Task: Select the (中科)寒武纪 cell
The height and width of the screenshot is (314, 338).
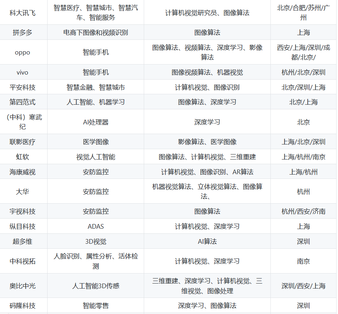Action: pyautogui.click(x=24, y=122)
